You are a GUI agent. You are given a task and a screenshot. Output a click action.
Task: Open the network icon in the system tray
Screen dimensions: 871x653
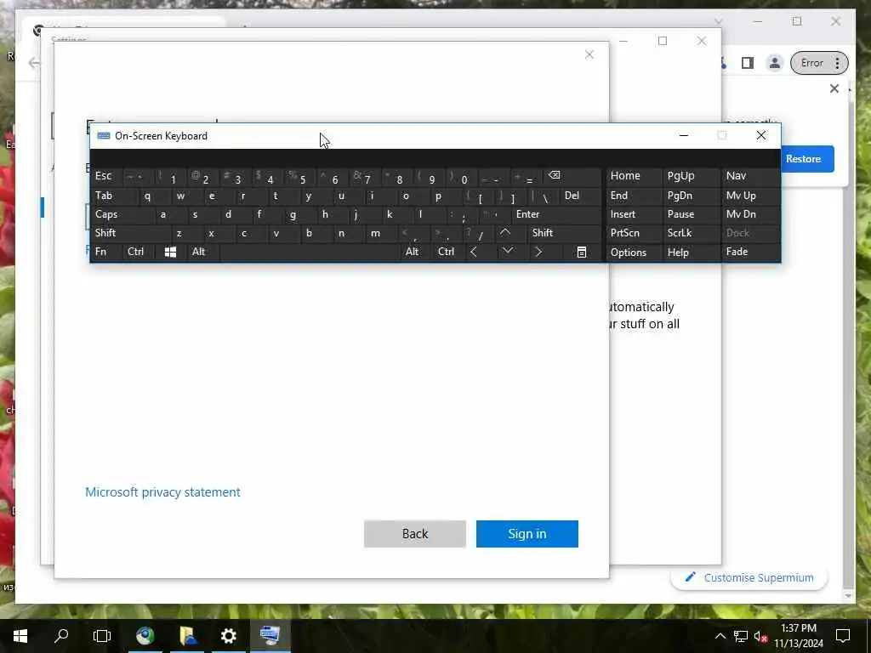(741, 636)
